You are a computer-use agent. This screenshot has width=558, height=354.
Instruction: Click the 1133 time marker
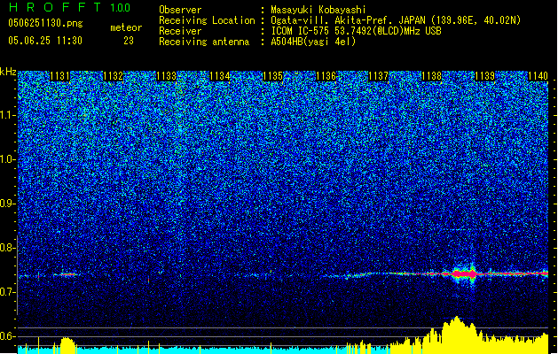point(166,76)
